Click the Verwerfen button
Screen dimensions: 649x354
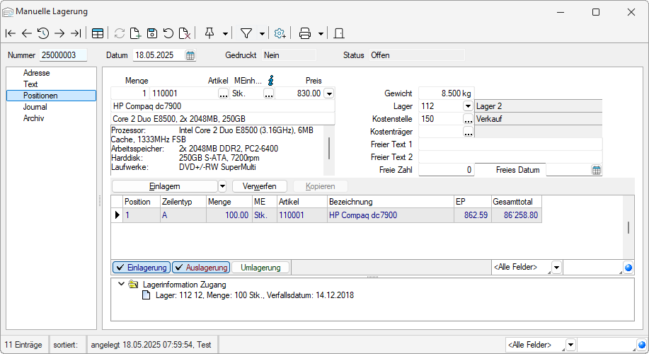(x=259, y=186)
